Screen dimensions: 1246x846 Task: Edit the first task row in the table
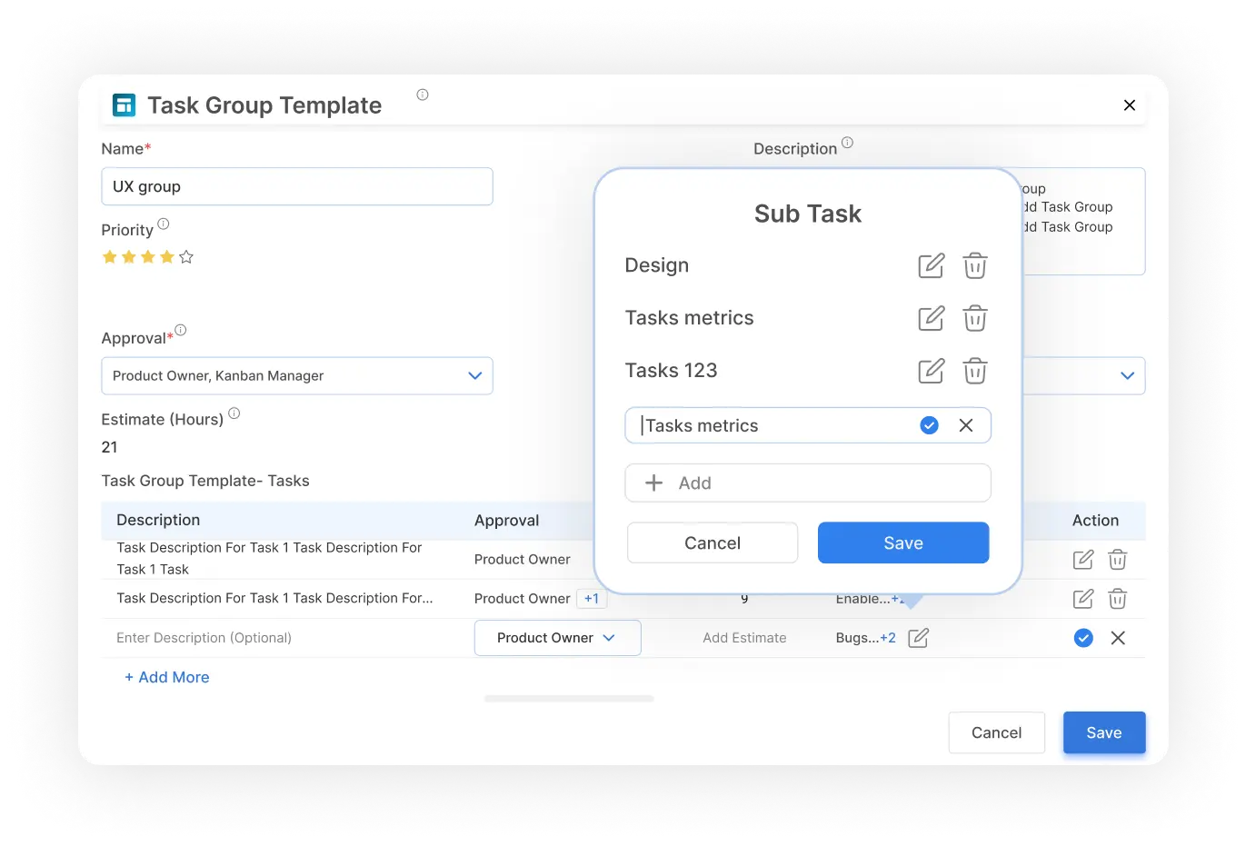pyautogui.click(x=1082, y=560)
